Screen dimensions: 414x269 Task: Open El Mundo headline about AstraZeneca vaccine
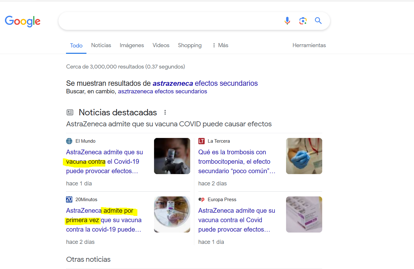[105, 162]
